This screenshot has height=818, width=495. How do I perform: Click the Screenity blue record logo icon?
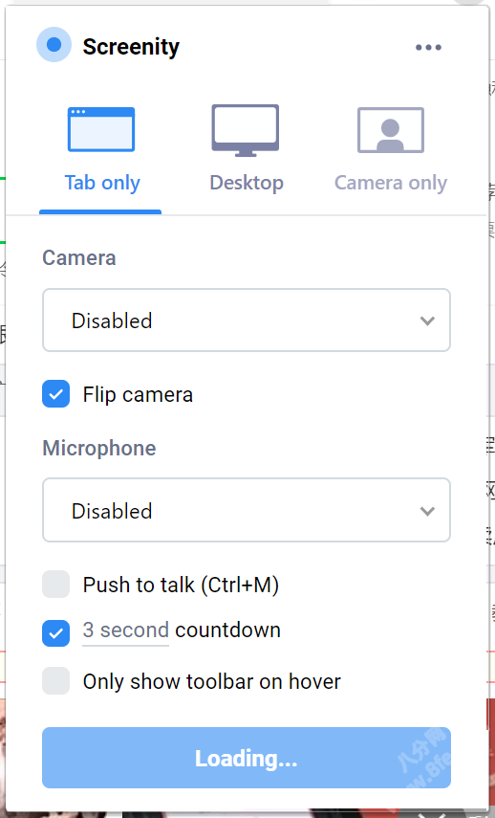point(54,45)
